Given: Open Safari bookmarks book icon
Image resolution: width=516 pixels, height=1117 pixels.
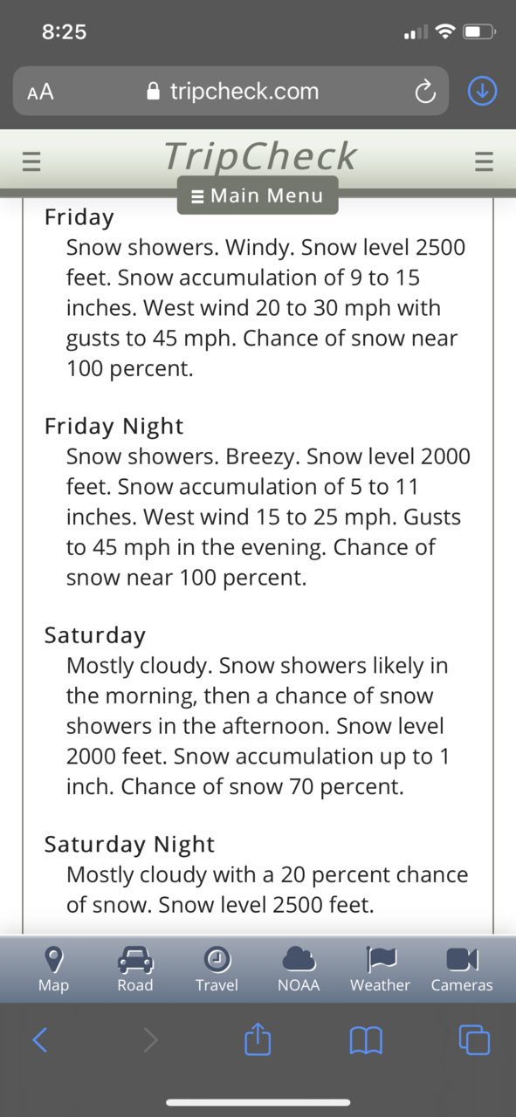Looking at the screenshot, I should [x=366, y=1040].
